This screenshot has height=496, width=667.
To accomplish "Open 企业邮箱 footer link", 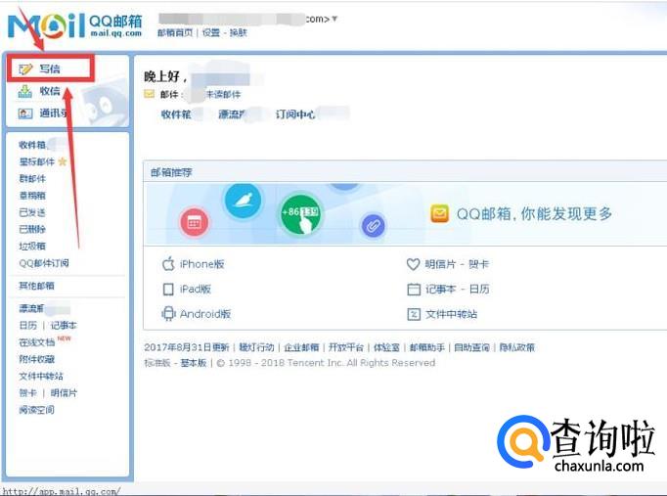I will tap(301, 347).
